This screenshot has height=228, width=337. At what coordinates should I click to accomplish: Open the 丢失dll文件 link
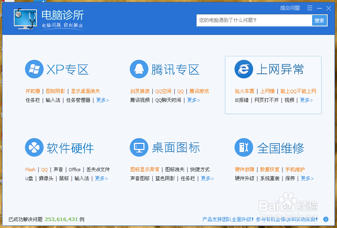click(x=98, y=170)
